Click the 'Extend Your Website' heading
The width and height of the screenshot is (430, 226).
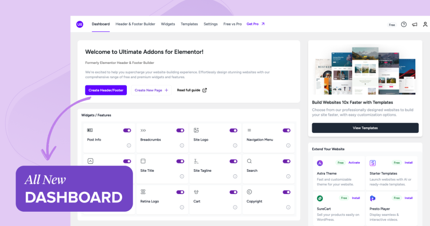point(328,149)
